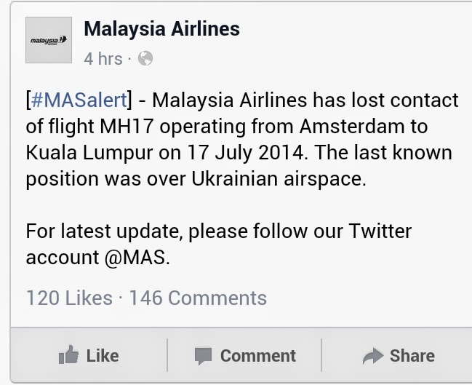Open the Malaysia Airlines page name link
The height and width of the screenshot is (385, 472).
(162, 29)
